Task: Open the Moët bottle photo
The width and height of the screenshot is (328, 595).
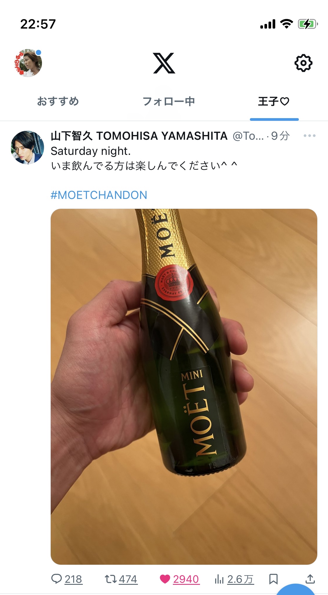Action: (x=184, y=386)
